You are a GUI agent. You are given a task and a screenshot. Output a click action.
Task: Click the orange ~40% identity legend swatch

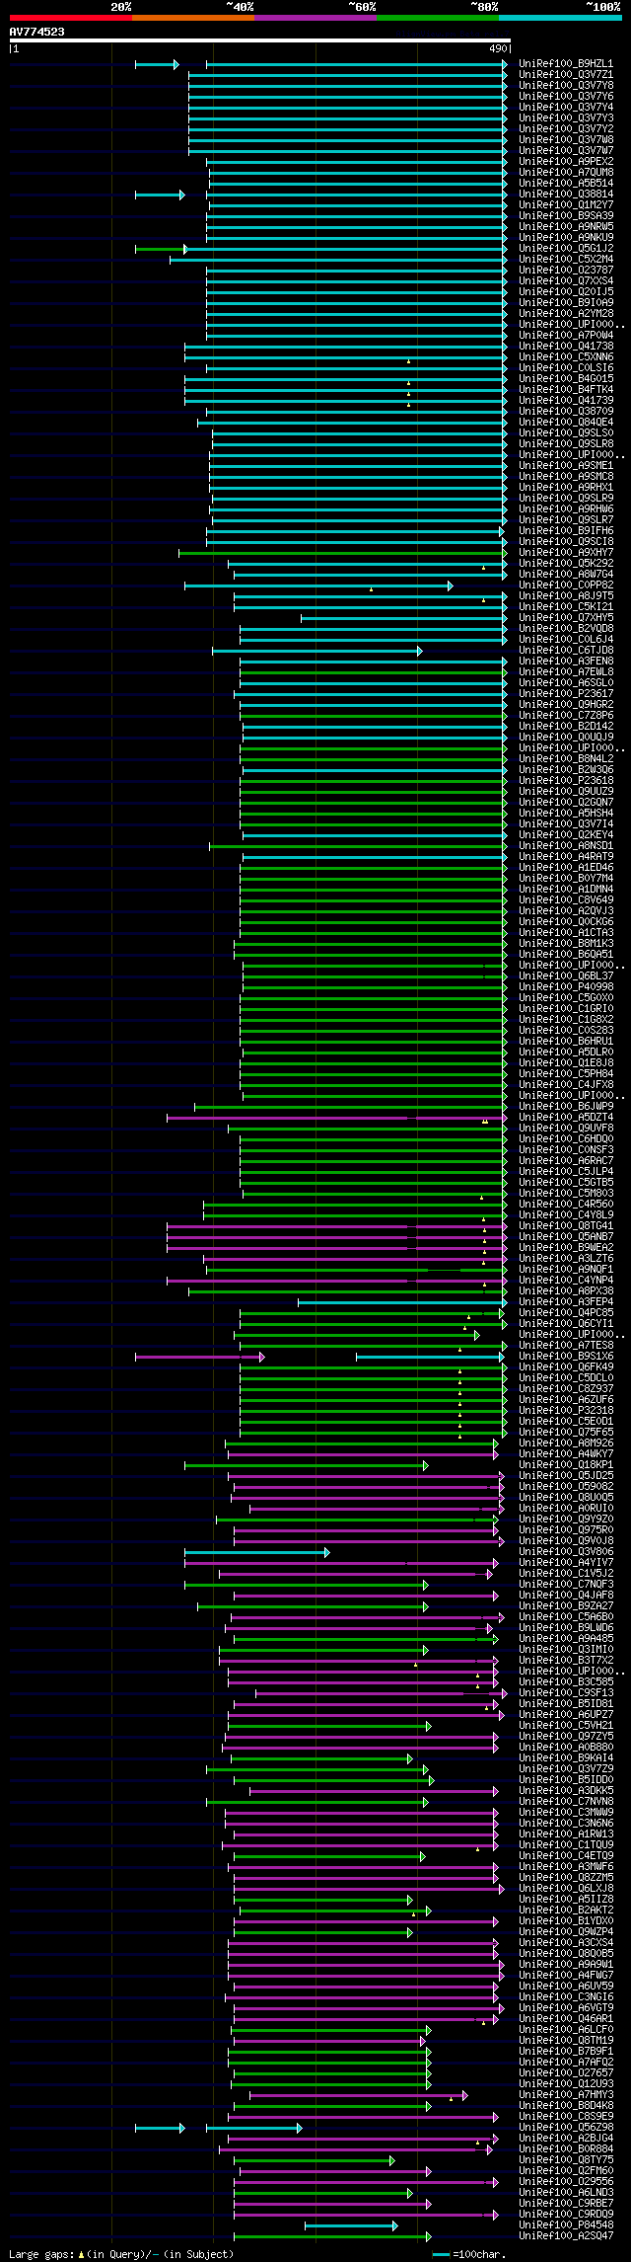coord(192,18)
